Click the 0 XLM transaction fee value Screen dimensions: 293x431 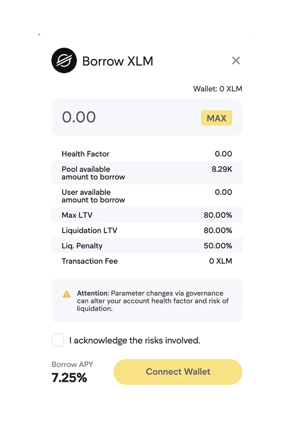pos(220,261)
